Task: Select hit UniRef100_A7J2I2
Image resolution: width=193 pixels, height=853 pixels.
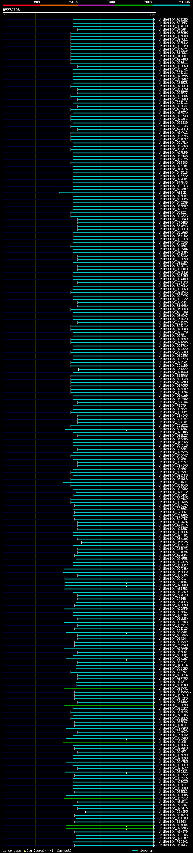Action: tap(173, 492)
